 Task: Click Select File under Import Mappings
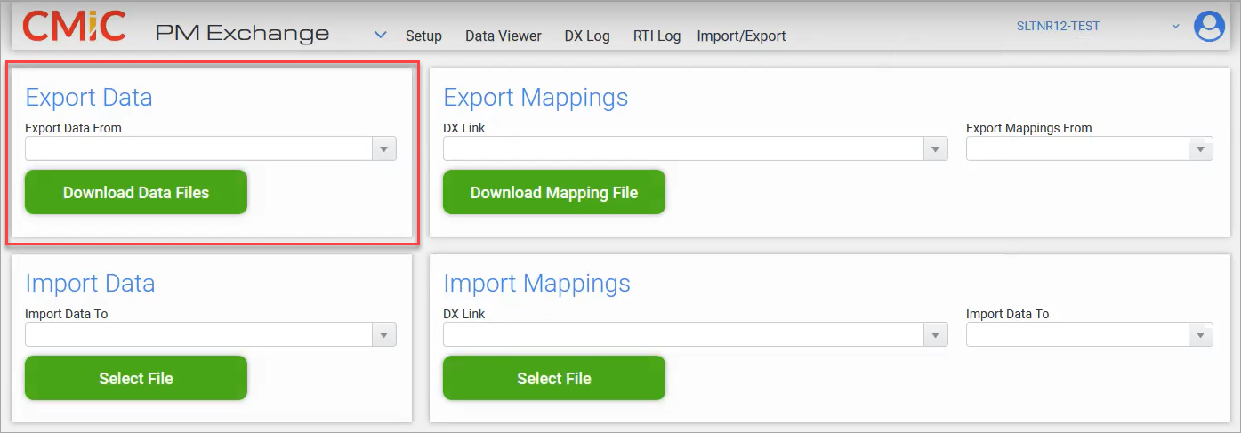pos(554,378)
